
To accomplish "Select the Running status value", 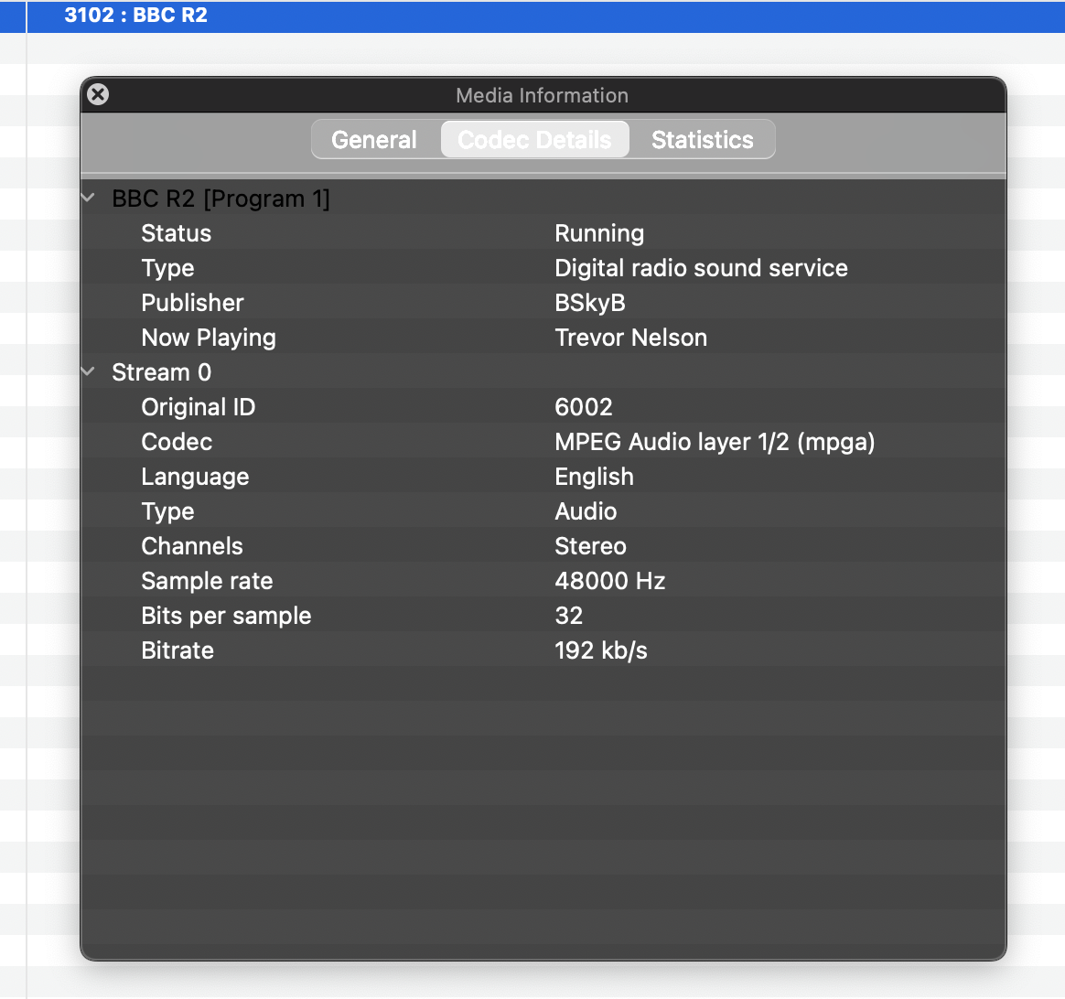I will pos(599,233).
